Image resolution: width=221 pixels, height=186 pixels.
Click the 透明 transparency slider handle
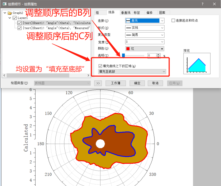click(123, 55)
